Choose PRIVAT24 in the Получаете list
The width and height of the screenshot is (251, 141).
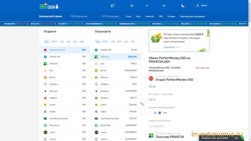click(x=116, y=57)
